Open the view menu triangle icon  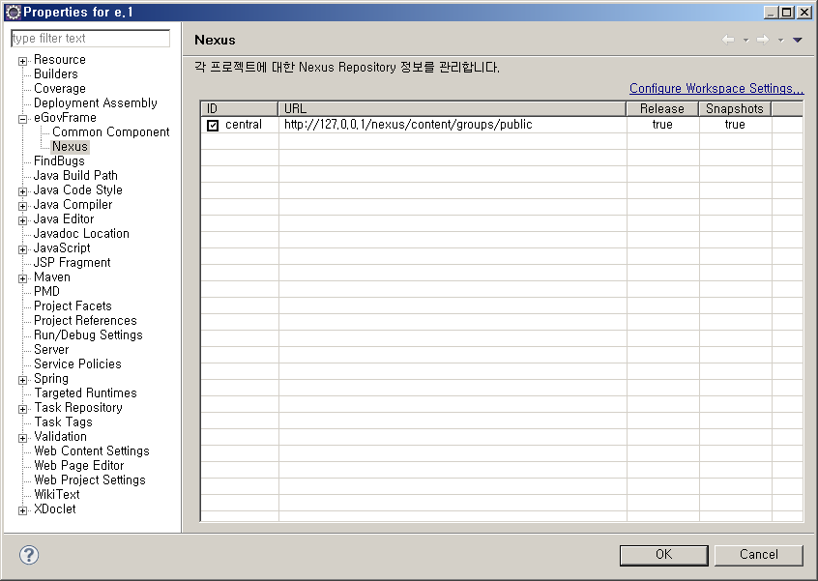pos(796,40)
